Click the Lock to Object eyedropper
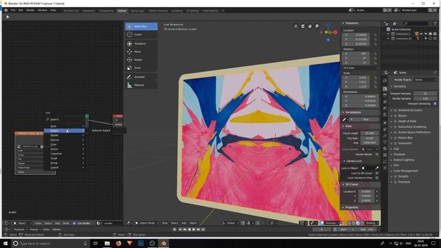Viewport: 441px width, 248px height. 377,168
